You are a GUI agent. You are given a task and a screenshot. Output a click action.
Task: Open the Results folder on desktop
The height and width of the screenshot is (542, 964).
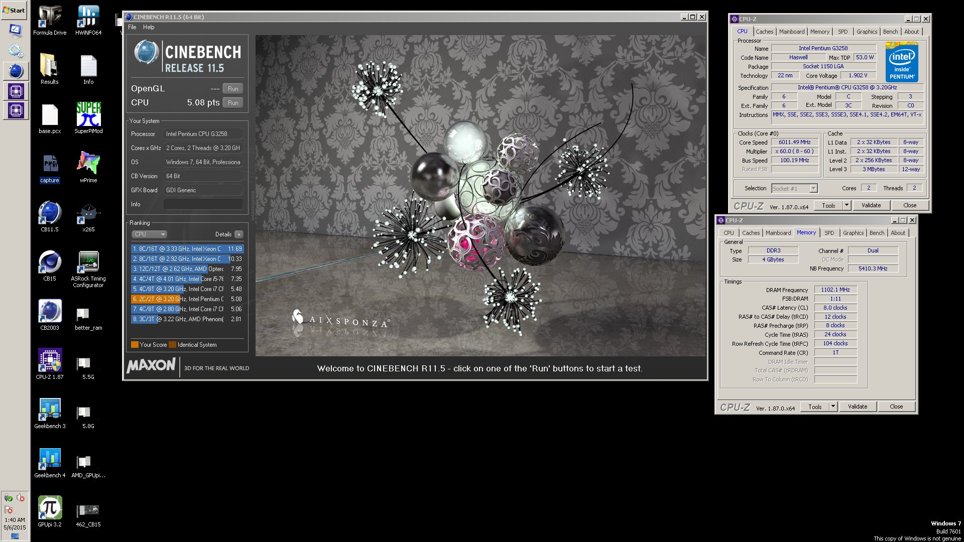point(50,69)
